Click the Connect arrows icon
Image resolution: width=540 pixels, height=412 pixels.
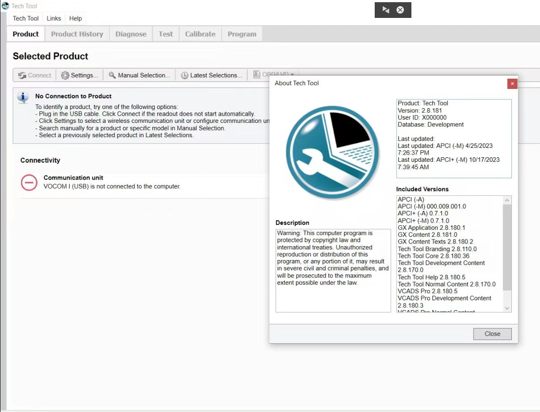22,76
